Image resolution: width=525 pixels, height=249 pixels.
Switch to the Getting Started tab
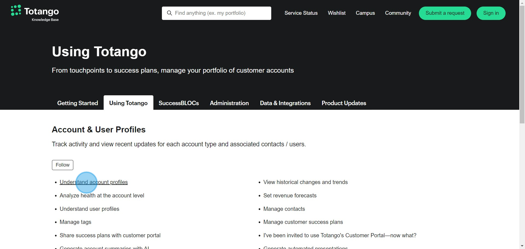pos(78,103)
